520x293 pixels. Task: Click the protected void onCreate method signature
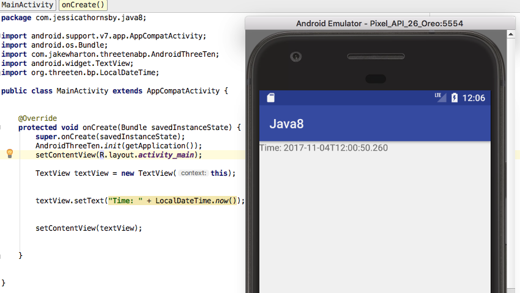pyautogui.click(x=130, y=128)
